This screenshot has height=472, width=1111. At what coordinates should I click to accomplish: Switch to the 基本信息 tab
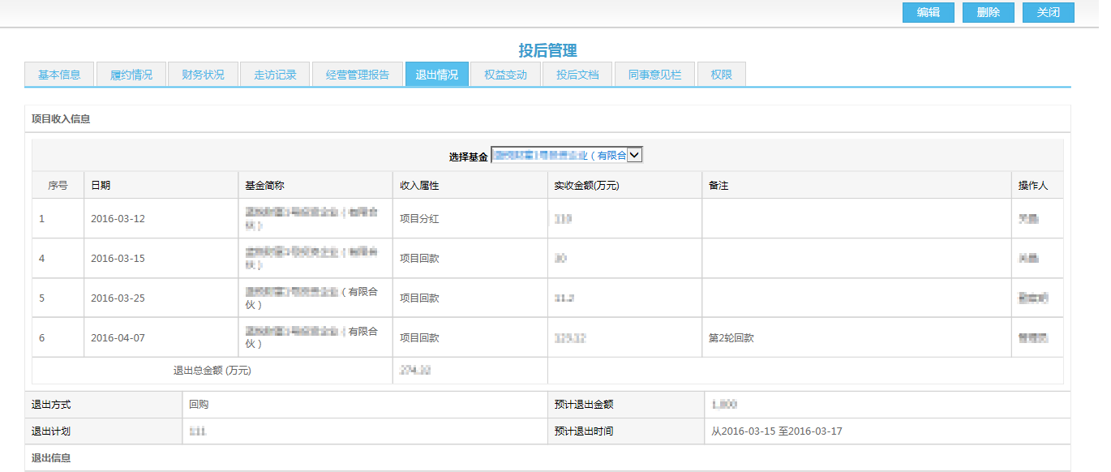(x=58, y=74)
